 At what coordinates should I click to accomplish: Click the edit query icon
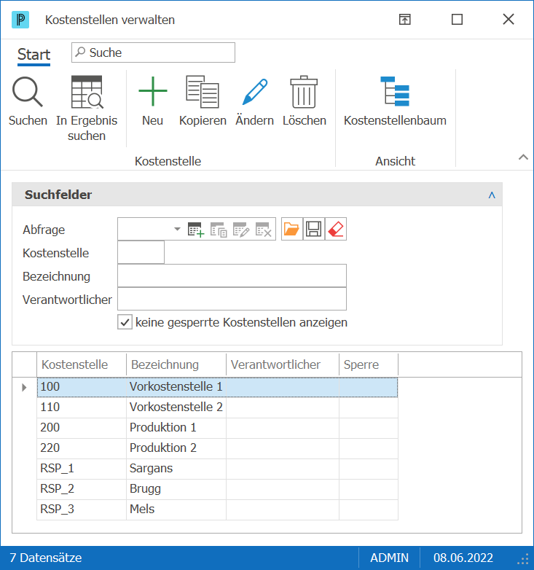241,230
